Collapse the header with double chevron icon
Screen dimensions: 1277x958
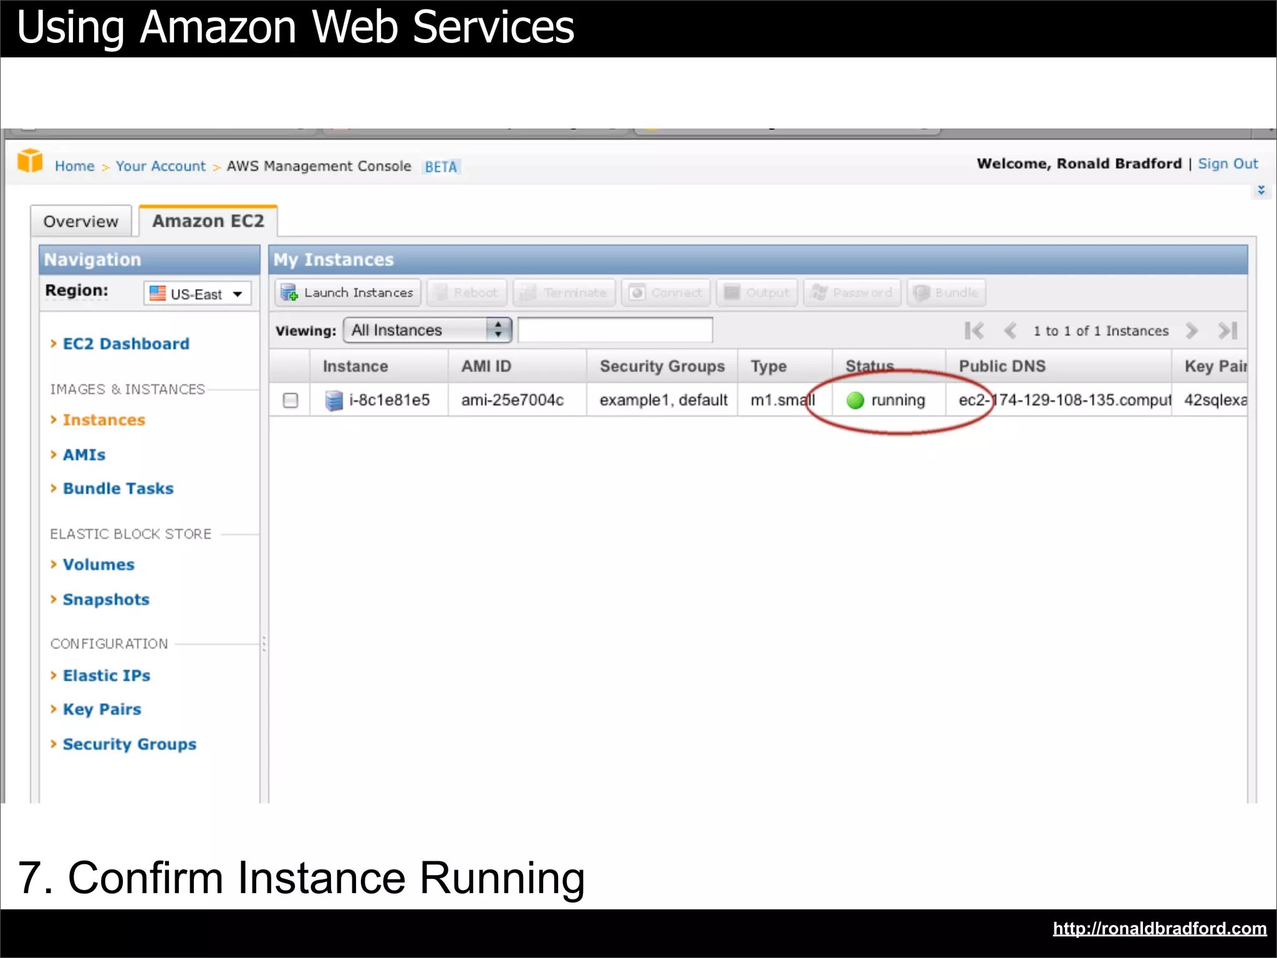tap(1261, 190)
